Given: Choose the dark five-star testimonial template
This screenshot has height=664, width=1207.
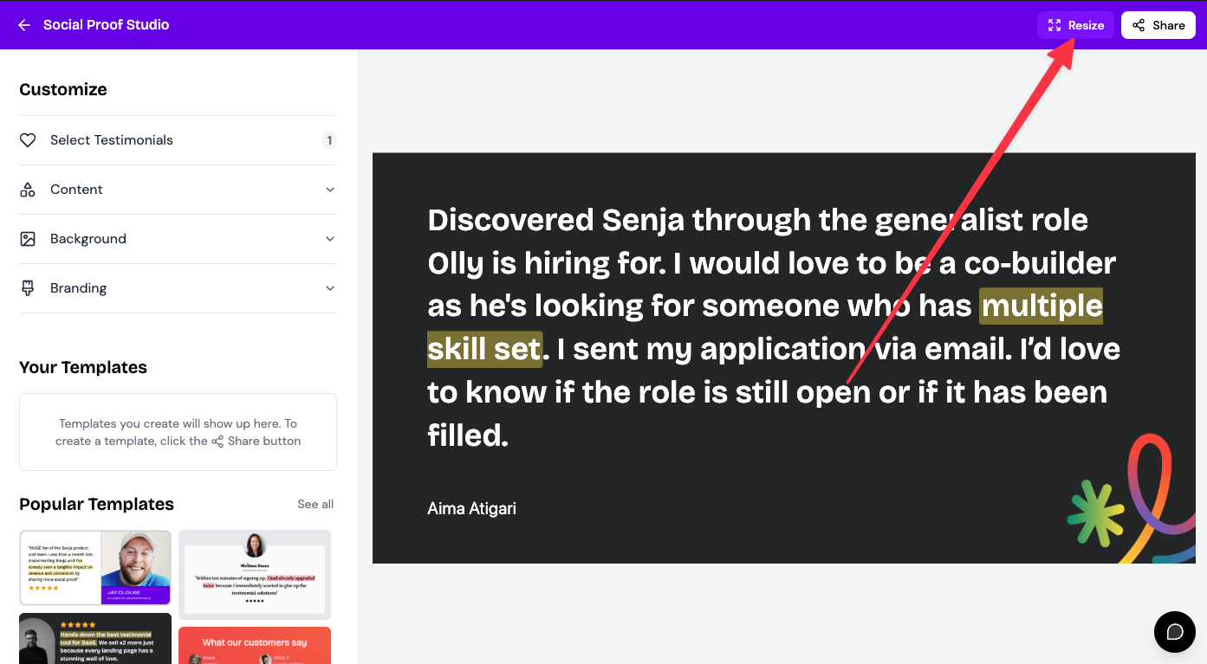Looking at the screenshot, I should 95,639.
